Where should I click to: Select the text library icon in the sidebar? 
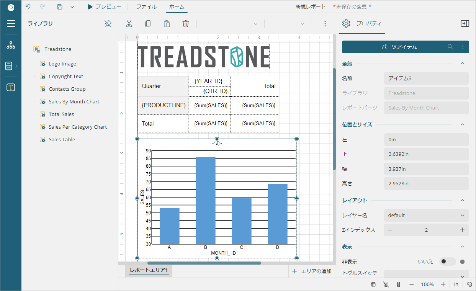pos(11,87)
